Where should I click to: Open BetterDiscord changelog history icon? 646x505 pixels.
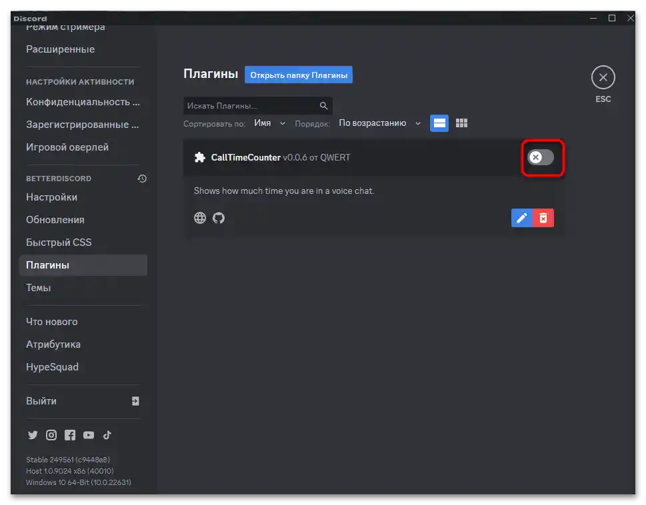142,179
